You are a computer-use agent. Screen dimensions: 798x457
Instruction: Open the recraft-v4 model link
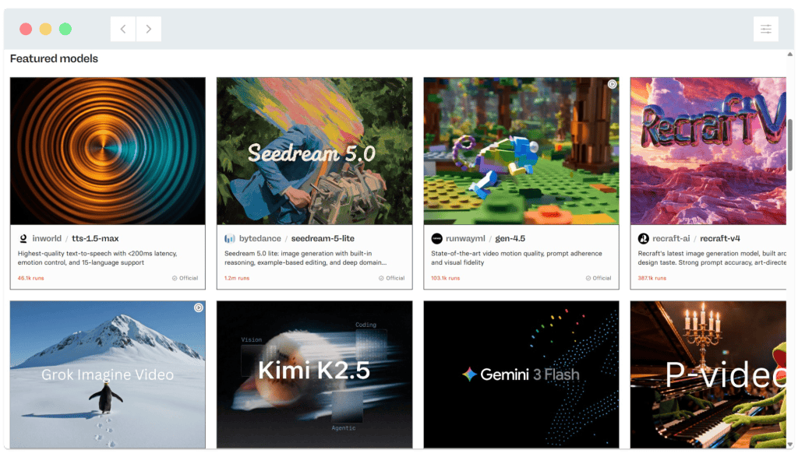719,238
